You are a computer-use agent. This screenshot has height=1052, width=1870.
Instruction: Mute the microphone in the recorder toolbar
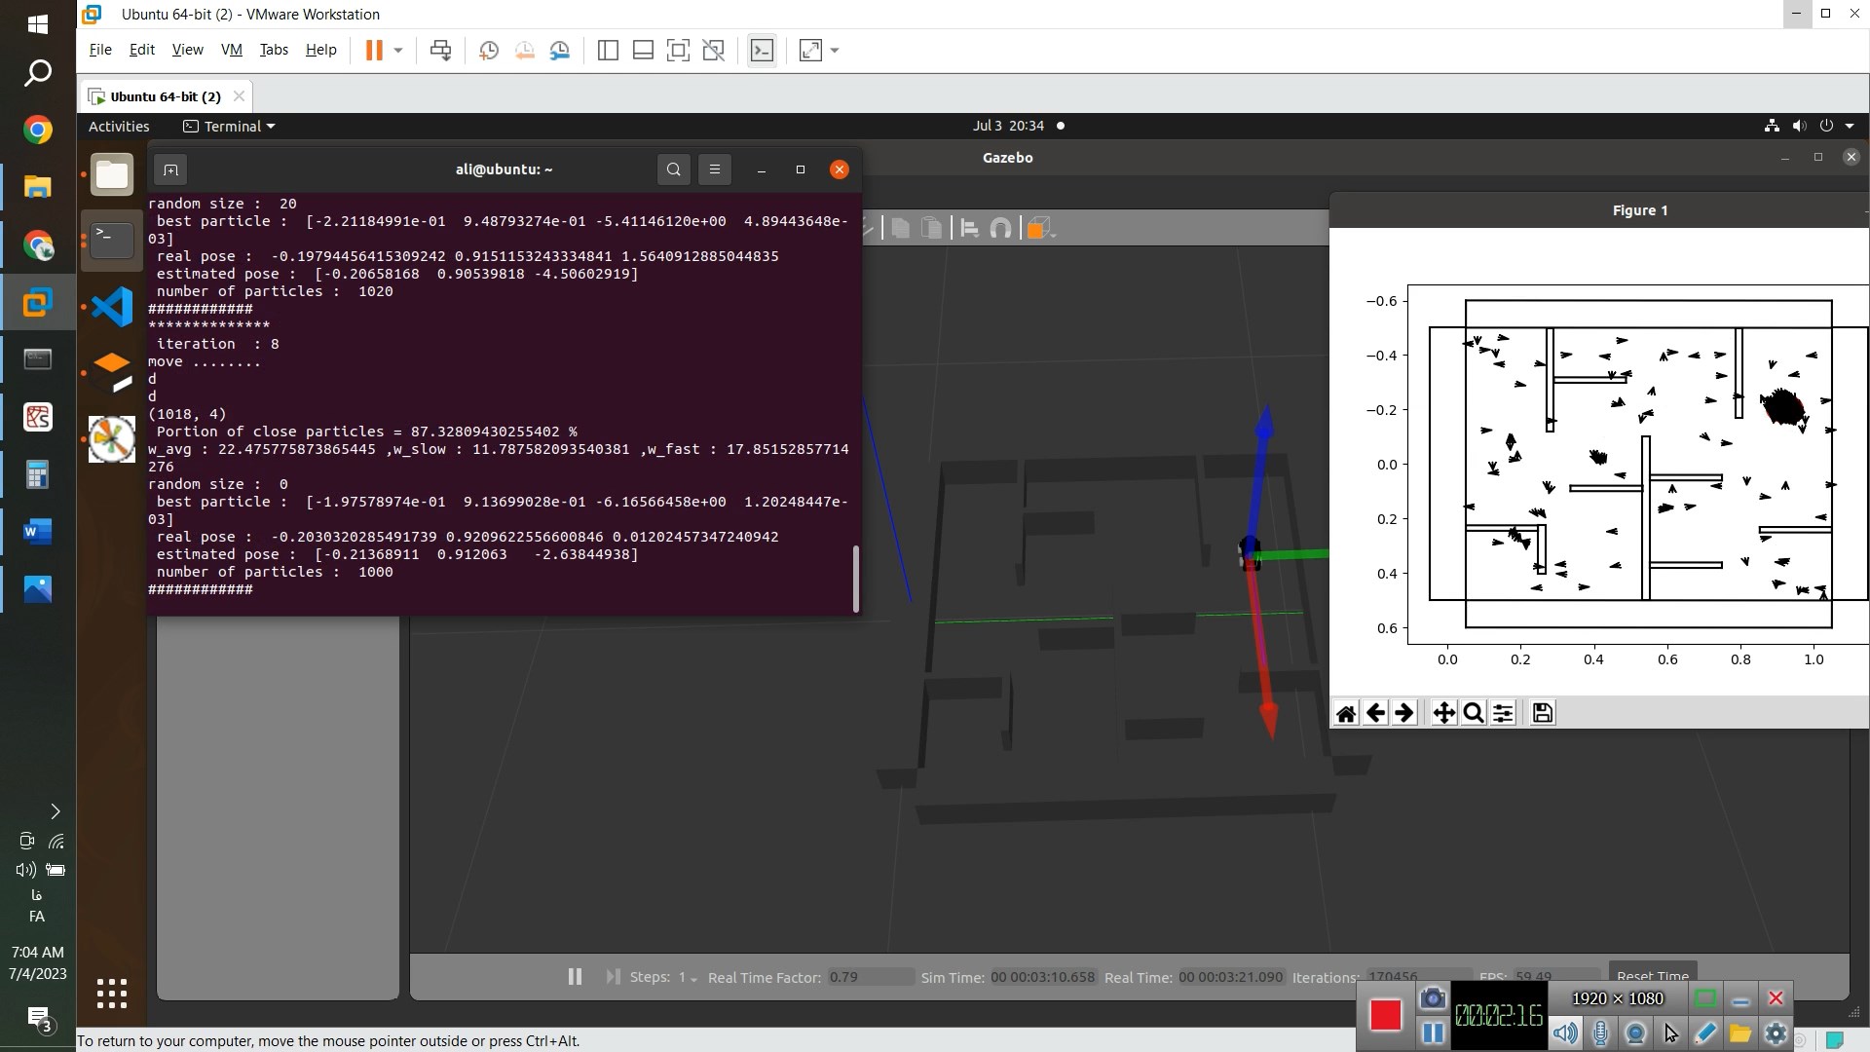(1602, 1033)
